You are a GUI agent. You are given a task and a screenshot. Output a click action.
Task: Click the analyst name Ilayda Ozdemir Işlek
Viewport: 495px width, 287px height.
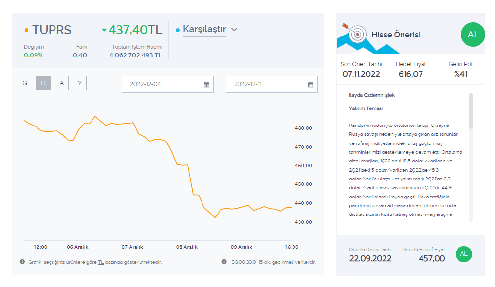(372, 95)
